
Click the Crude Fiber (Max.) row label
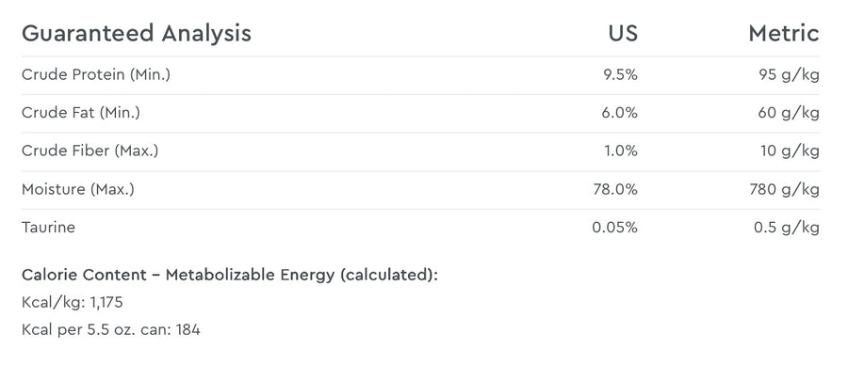[90, 151]
